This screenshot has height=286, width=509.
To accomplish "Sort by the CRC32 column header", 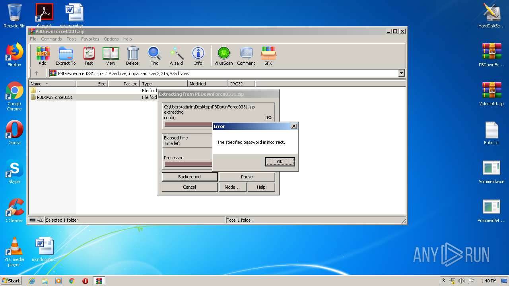I will point(241,83).
